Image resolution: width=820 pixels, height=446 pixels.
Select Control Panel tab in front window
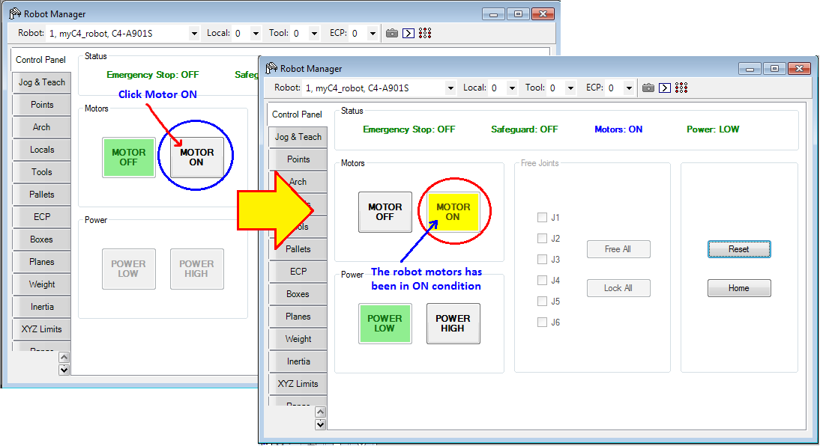(297, 114)
